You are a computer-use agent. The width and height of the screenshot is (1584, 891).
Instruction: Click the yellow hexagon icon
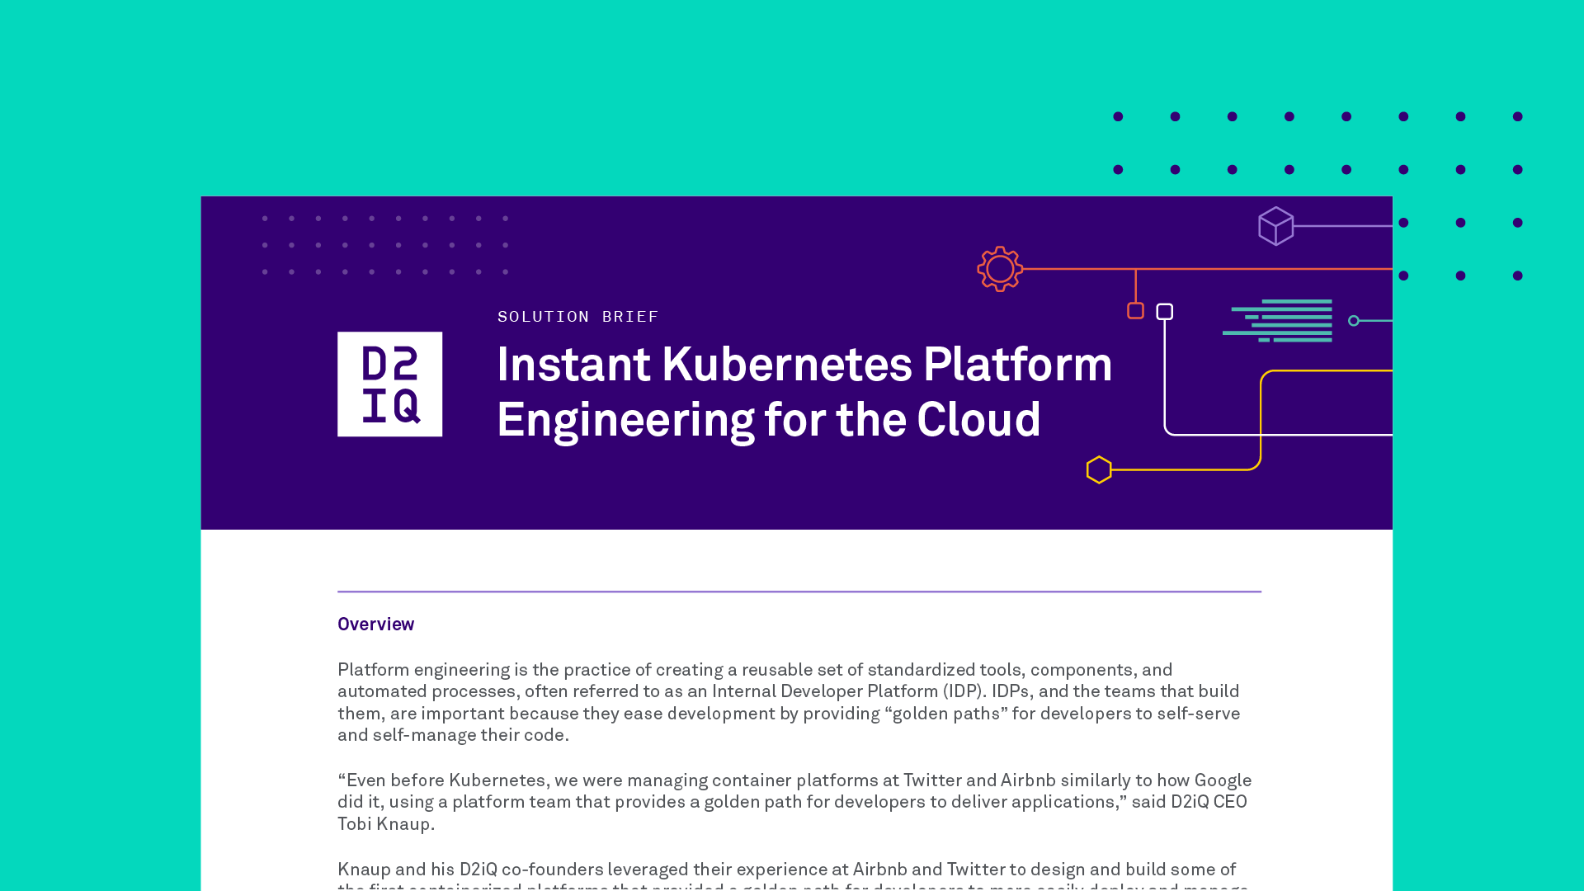(x=1099, y=469)
